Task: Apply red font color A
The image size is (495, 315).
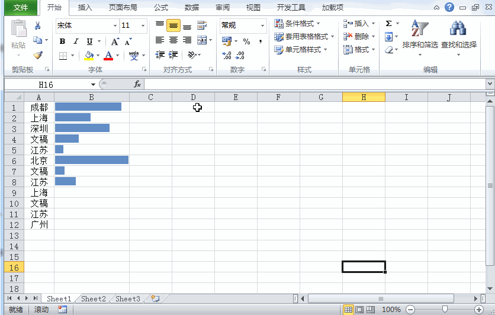Action: (108, 56)
